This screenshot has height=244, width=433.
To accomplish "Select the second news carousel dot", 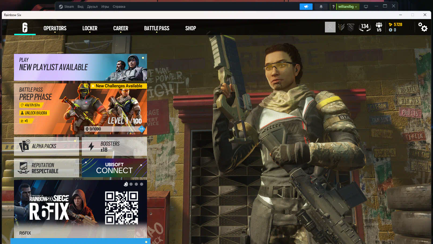I will coord(131,184).
